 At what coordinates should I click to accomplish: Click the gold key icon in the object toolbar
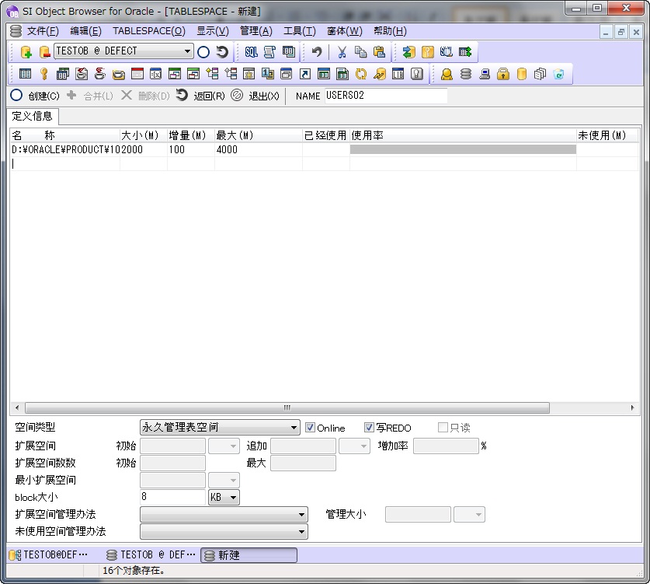click(x=44, y=74)
